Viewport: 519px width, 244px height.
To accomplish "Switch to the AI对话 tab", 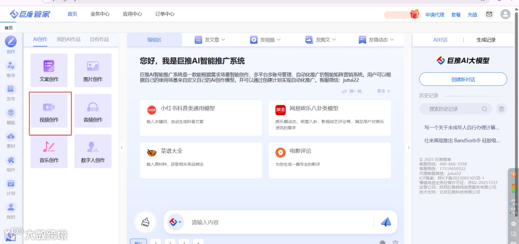I will [440, 40].
